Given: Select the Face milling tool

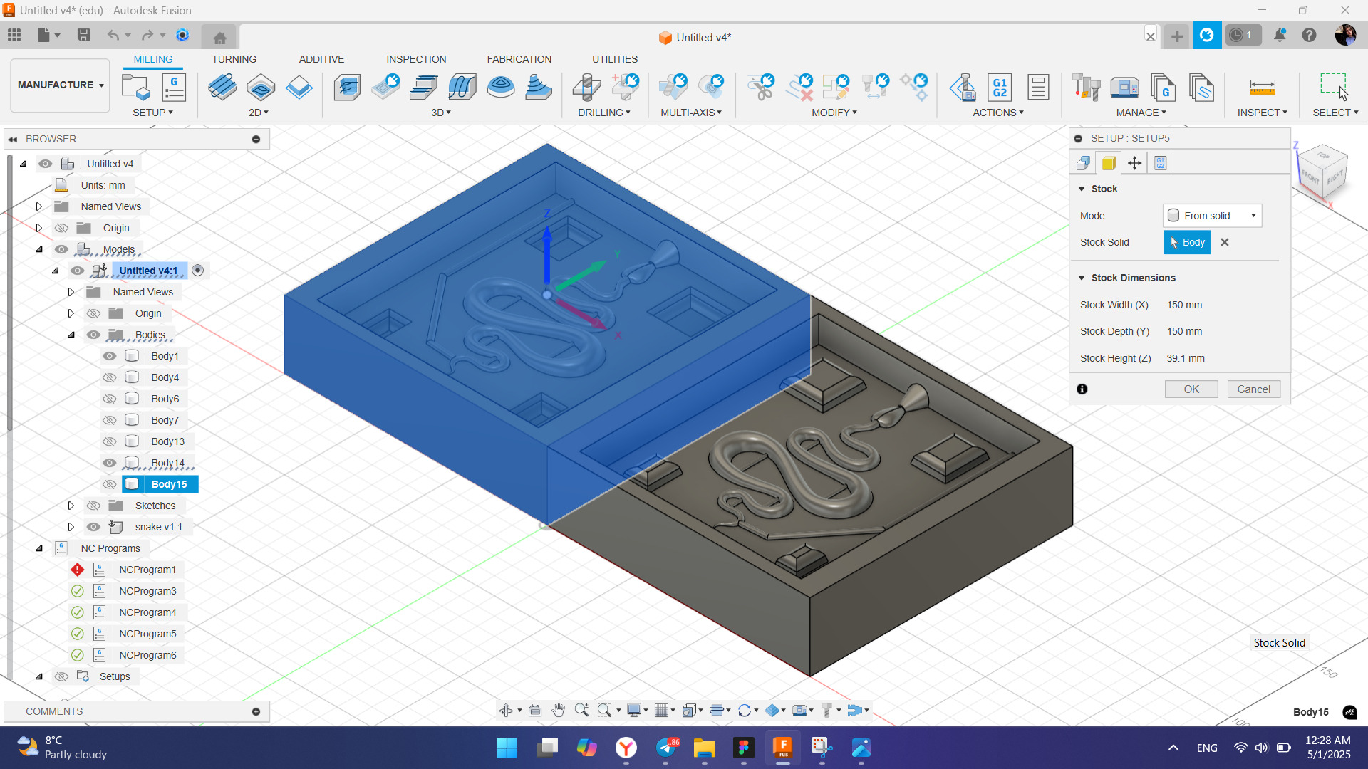Looking at the screenshot, I should pos(299,88).
